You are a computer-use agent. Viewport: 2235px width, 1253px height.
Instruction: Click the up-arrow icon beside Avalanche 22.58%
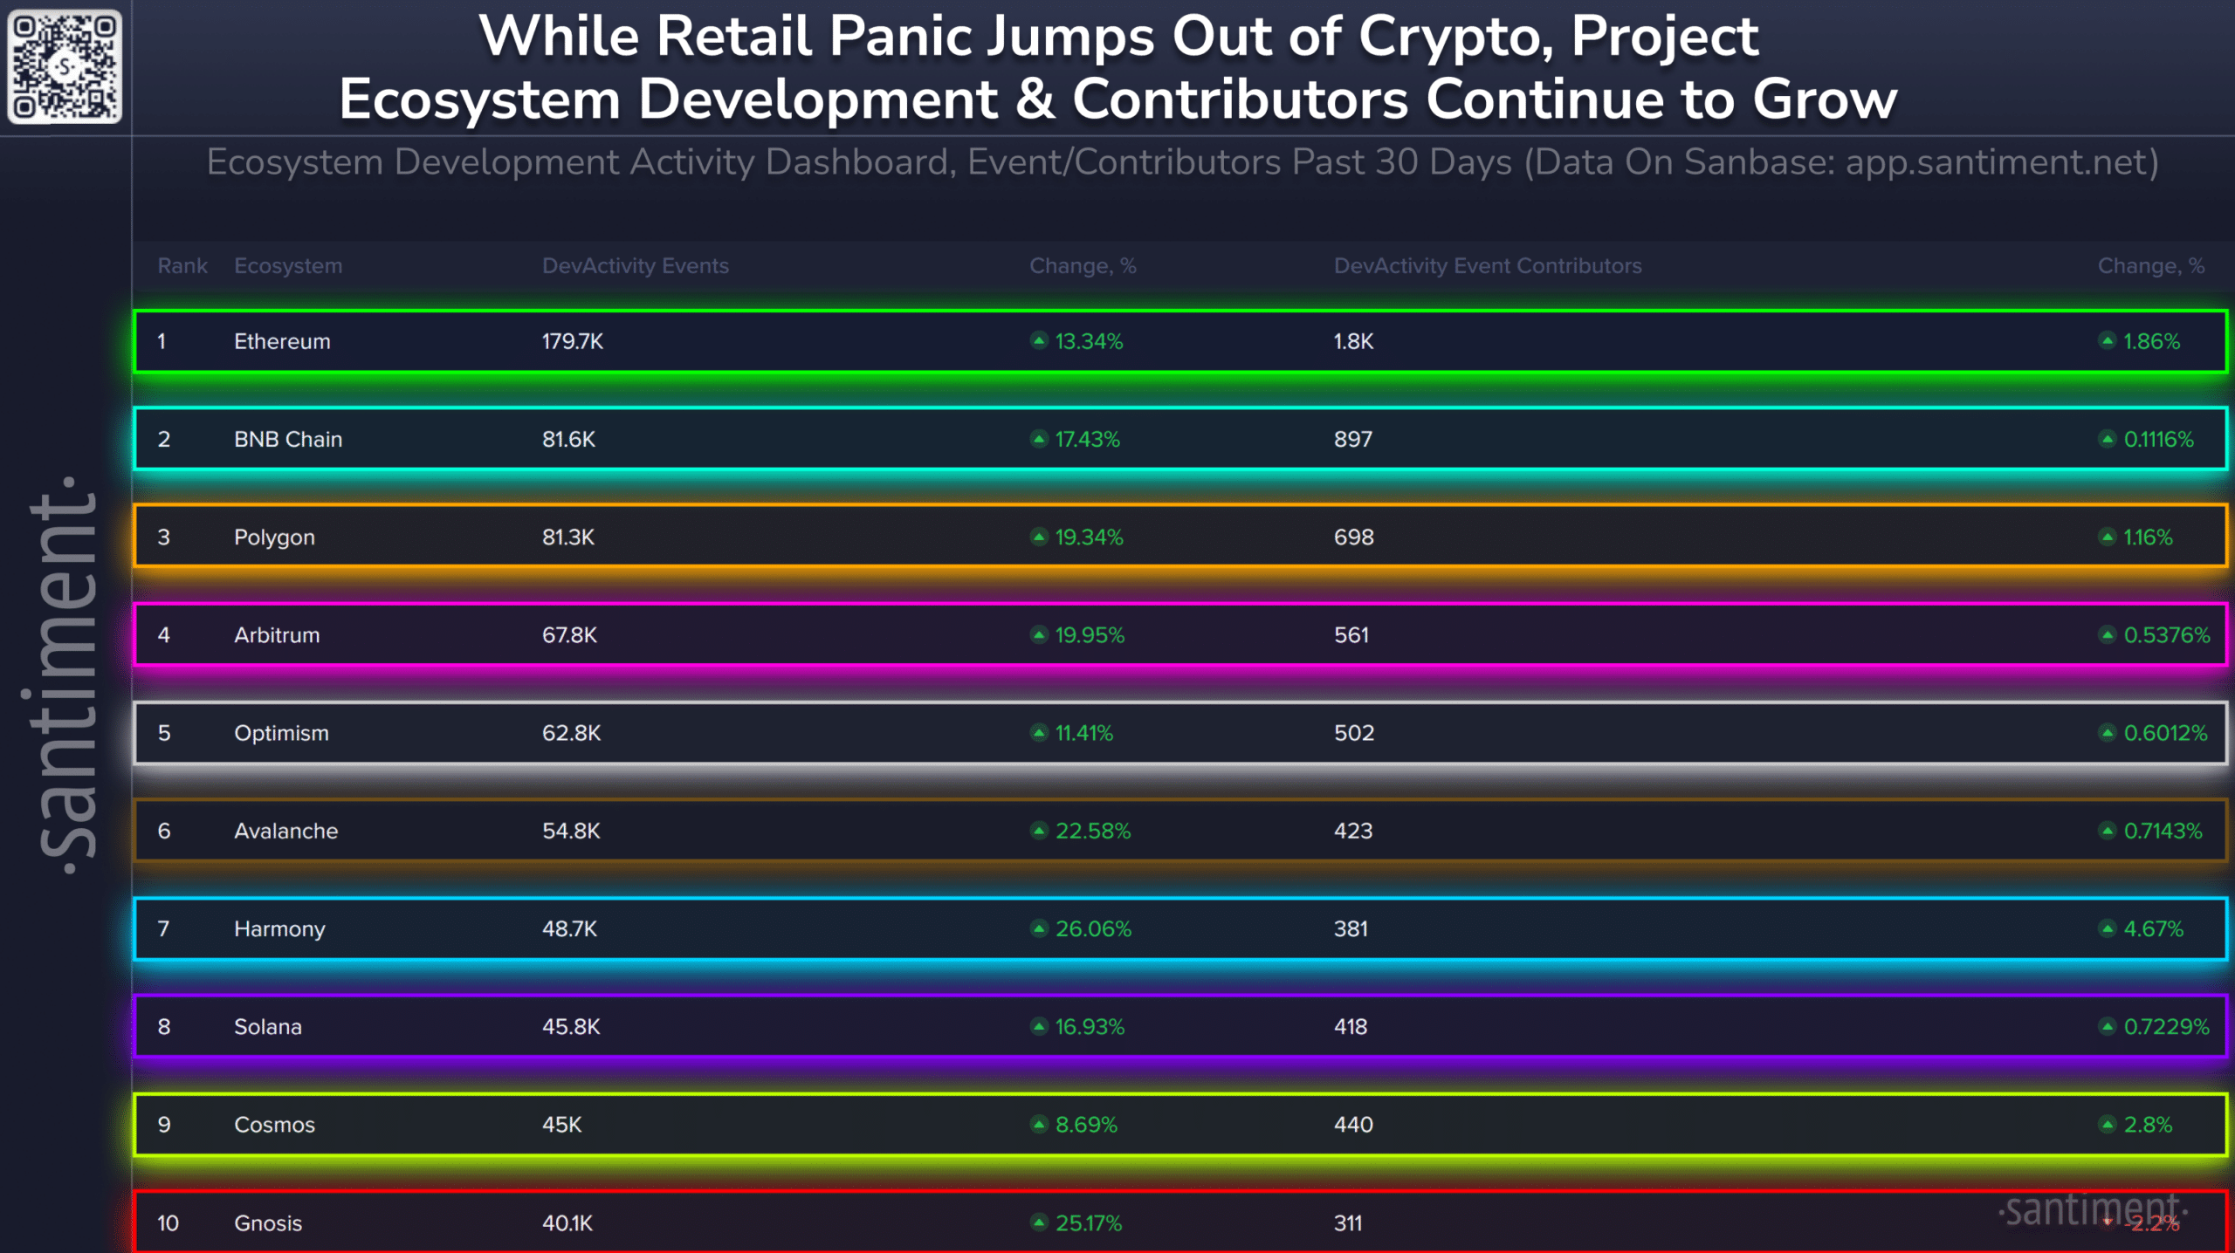coord(1039,831)
